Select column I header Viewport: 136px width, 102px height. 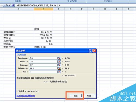coord(117,9)
